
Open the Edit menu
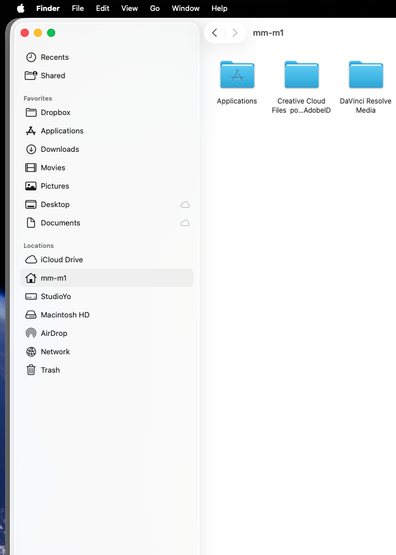[102, 8]
